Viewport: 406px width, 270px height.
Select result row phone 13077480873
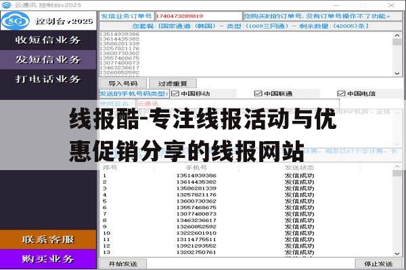click(196, 214)
